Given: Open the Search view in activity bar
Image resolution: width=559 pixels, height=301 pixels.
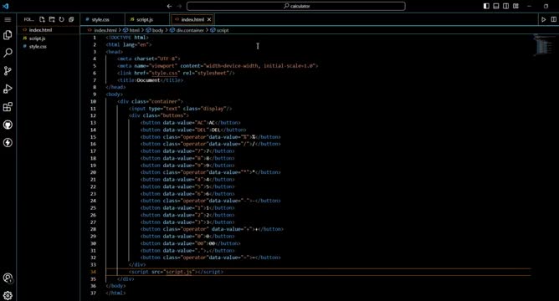Looking at the screenshot, I should pos(8,53).
